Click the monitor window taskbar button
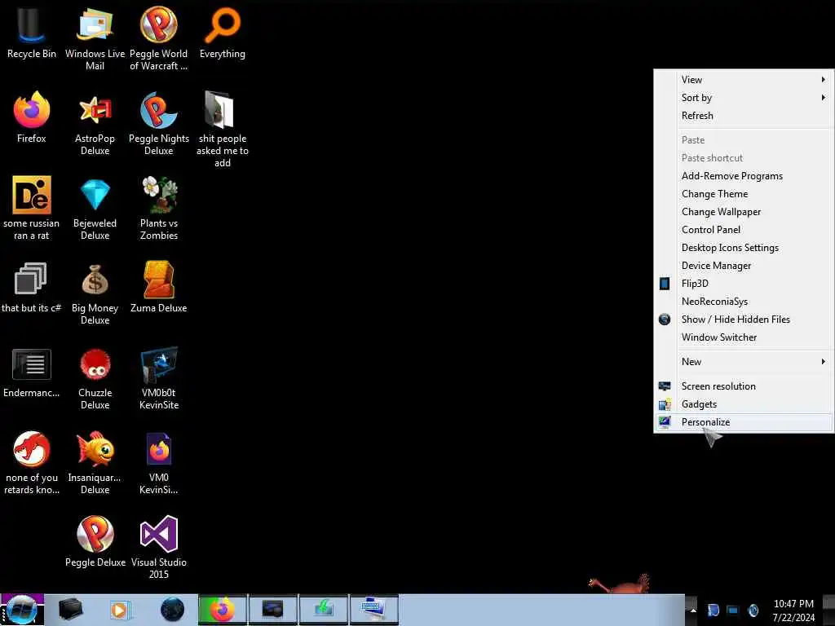This screenshot has height=626, width=835. pos(272,610)
